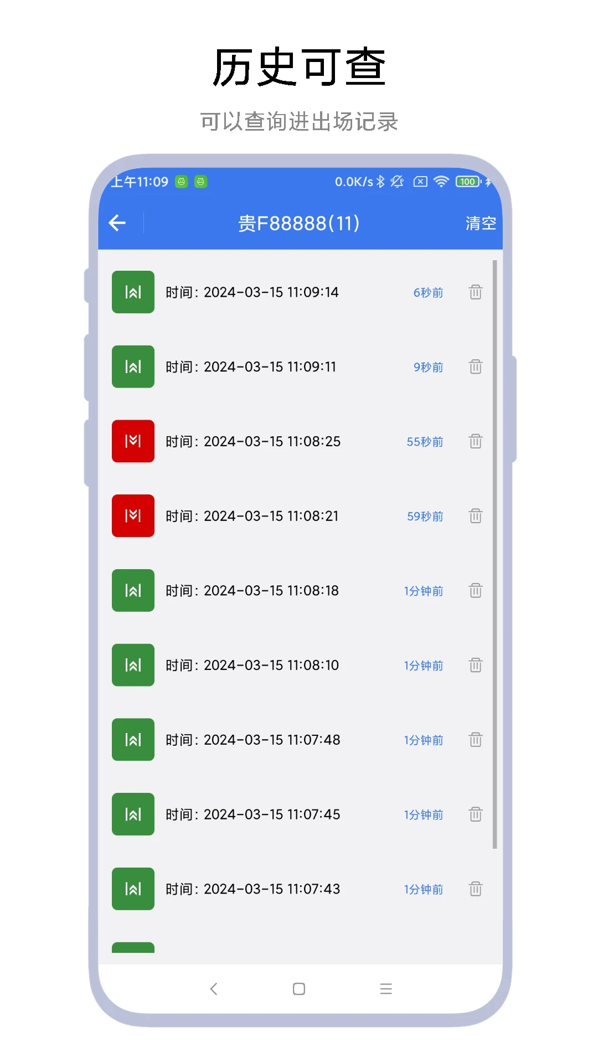The height and width of the screenshot is (1063, 598).
Task: Remove the 11:07:45 entry with trash
Action: coord(475,814)
